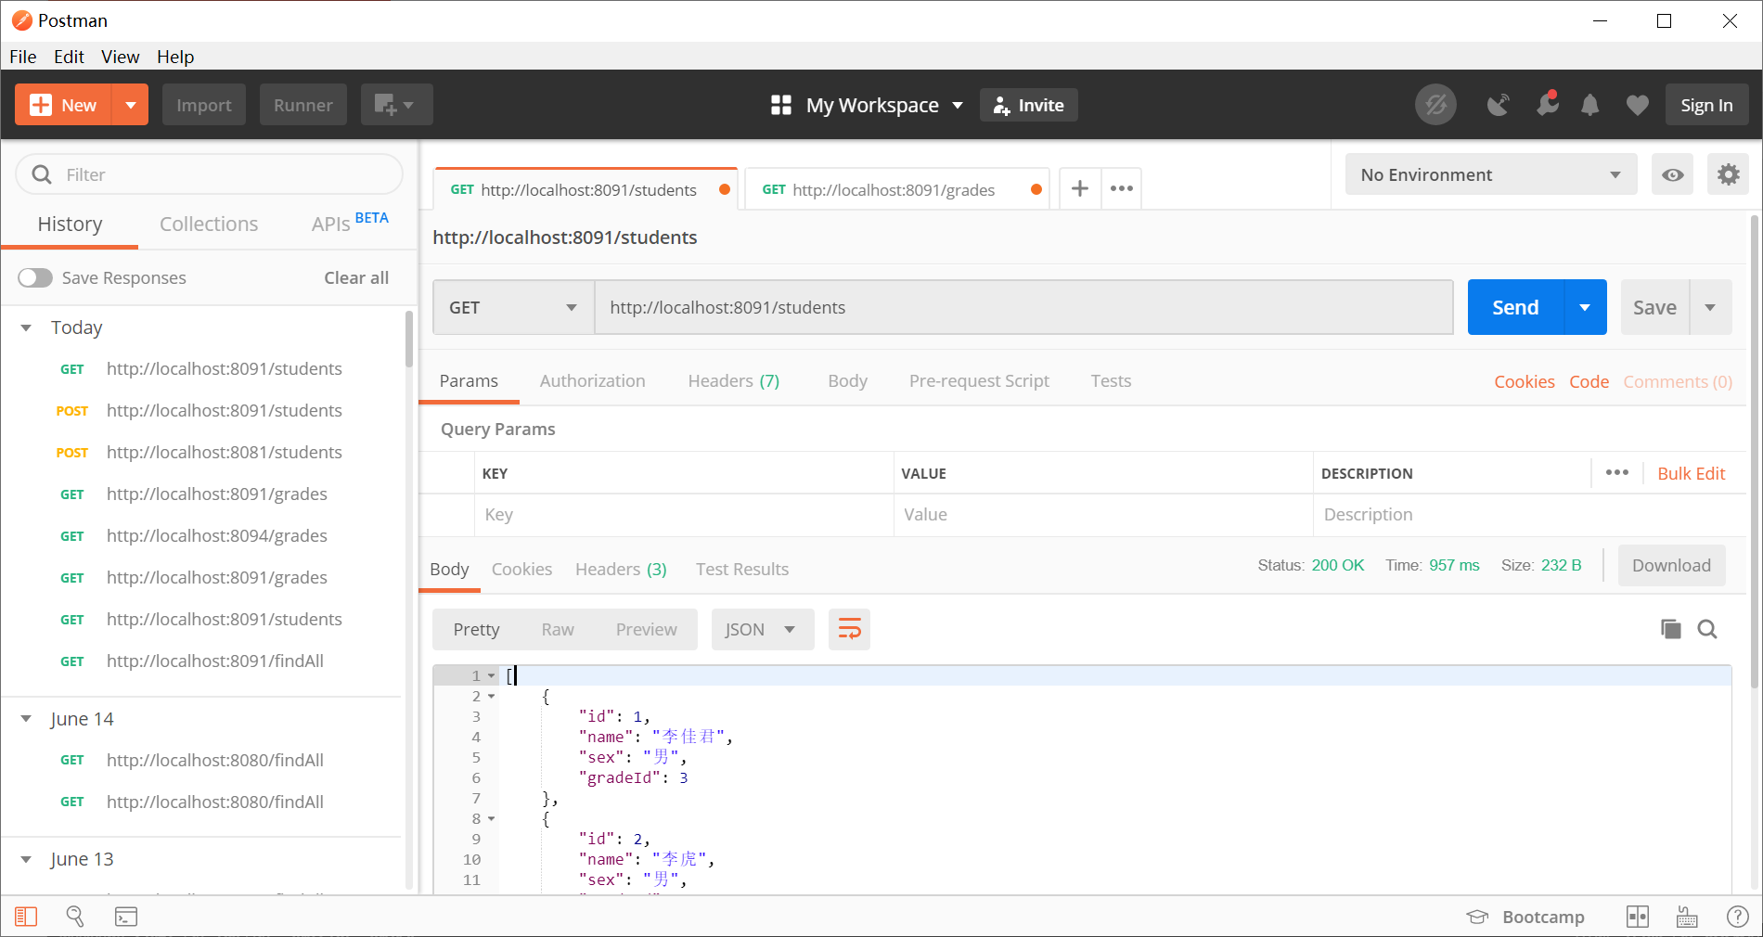Open Manage Environments gear icon
The height and width of the screenshot is (937, 1763).
pyautogui.click(x=1728, y=174)
